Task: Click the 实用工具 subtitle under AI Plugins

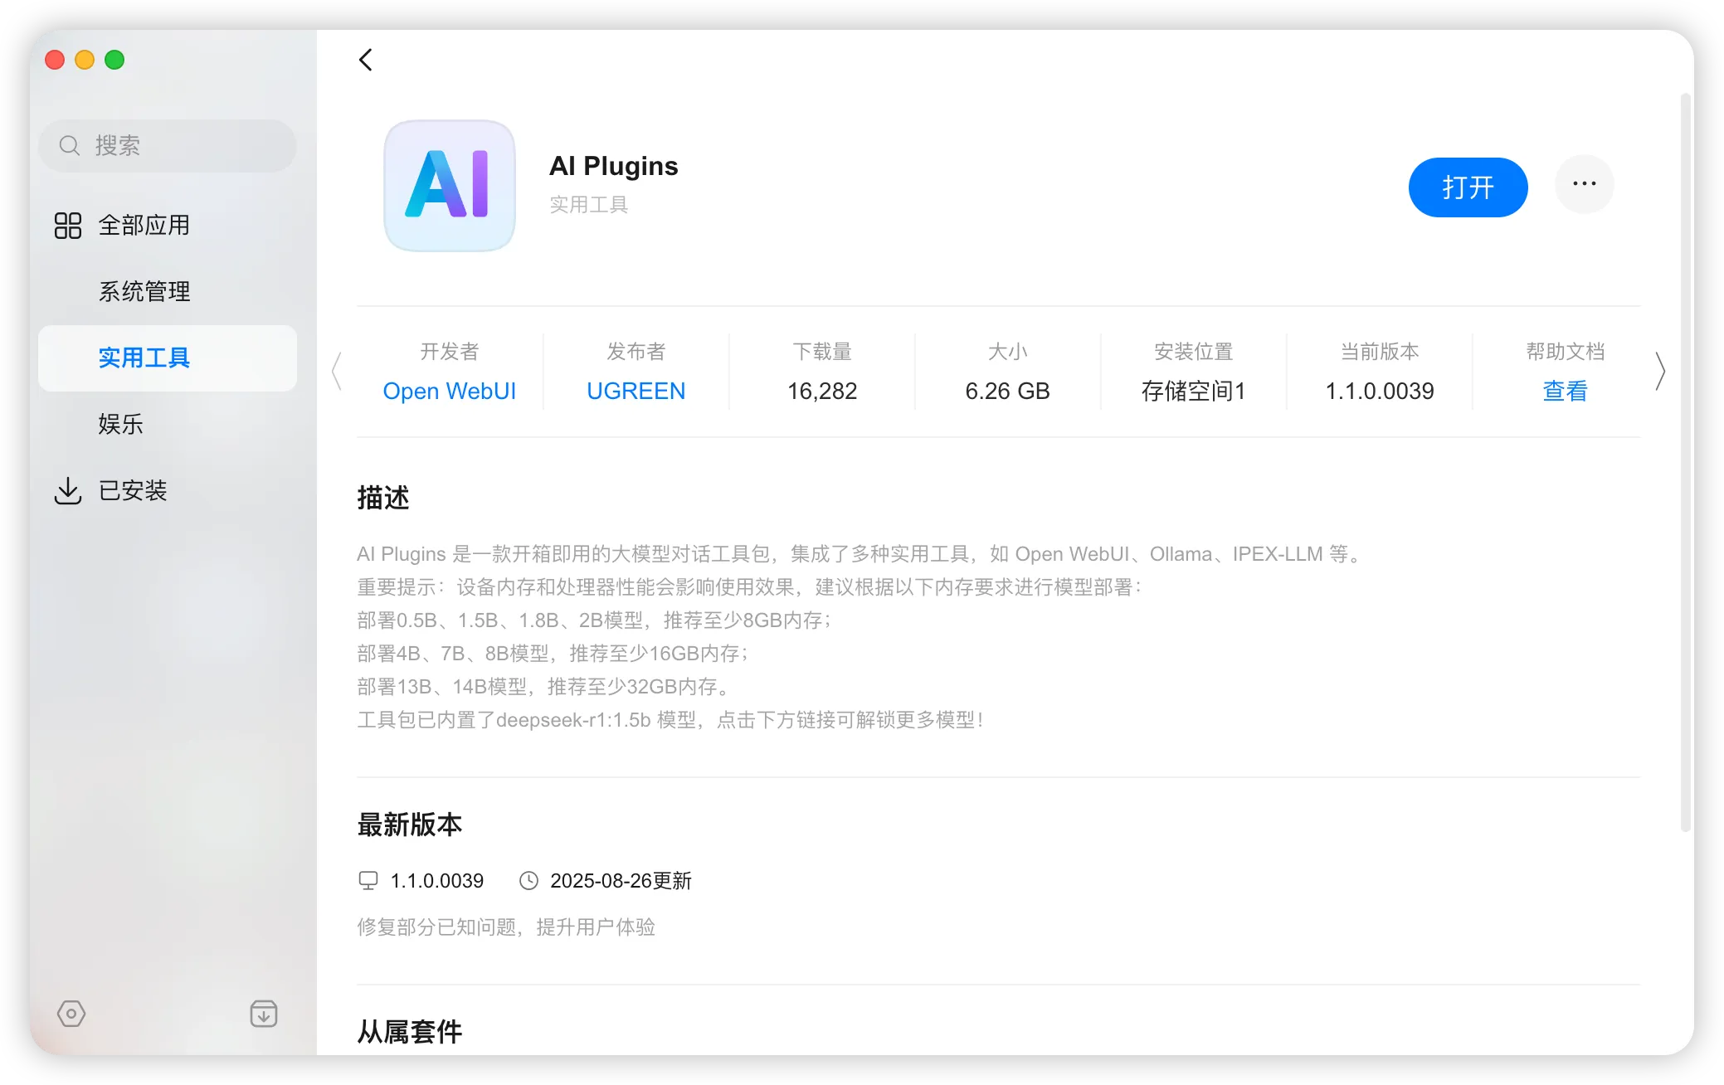Action: pyautogui.click(x=589, y=205)
